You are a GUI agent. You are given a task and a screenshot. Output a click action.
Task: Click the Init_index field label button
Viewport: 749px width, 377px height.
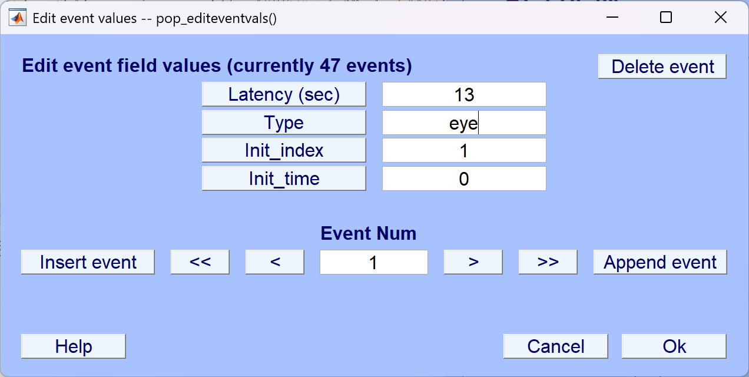(284, 150)
